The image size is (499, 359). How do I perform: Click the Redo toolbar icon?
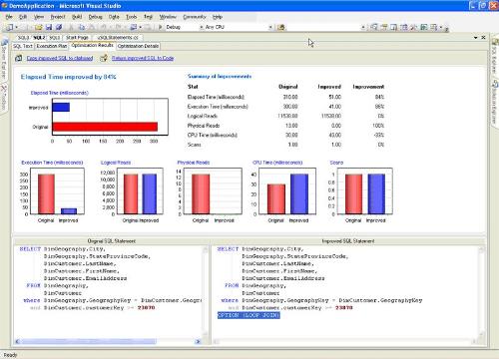tap(118, 27)
